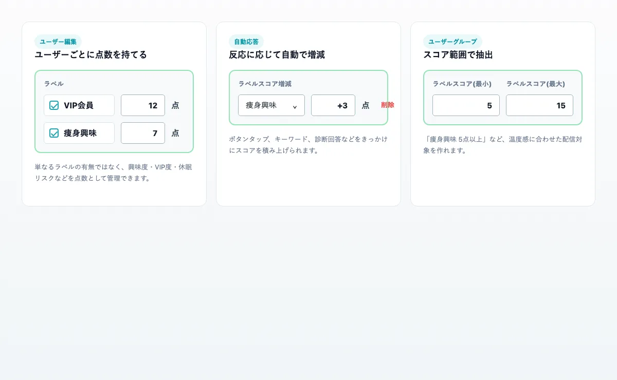Image resolution: width=617 pixels, height=380 pixels.
Task: Click the ラベル section label in first card
Action: pyautogui.click(x=54, y=84)
